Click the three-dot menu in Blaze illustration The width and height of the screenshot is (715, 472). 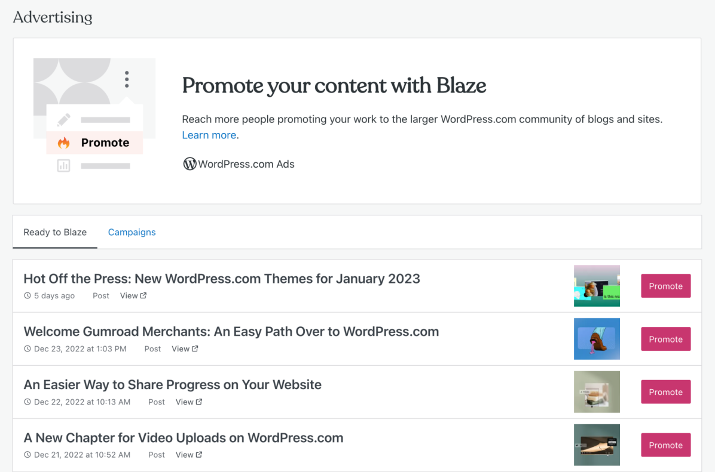(127, 79)
